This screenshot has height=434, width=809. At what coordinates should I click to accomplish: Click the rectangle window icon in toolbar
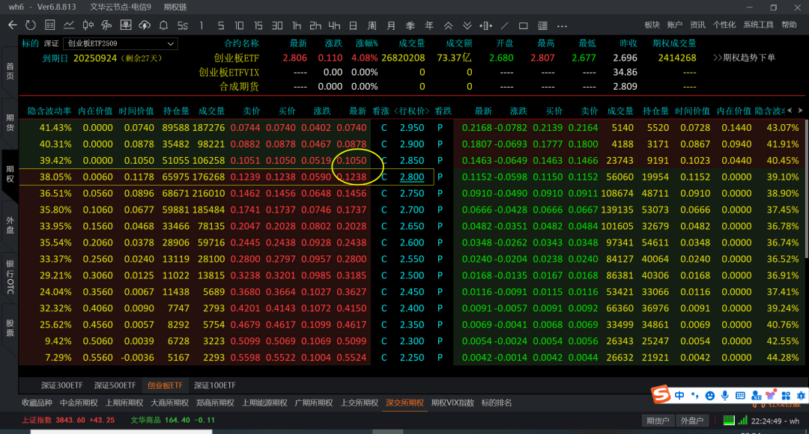(523, 25)
